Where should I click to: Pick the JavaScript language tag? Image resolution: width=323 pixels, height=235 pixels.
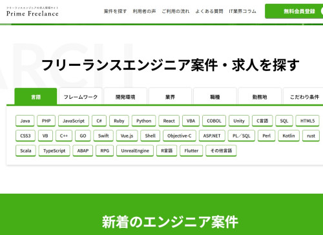point(74,121)
